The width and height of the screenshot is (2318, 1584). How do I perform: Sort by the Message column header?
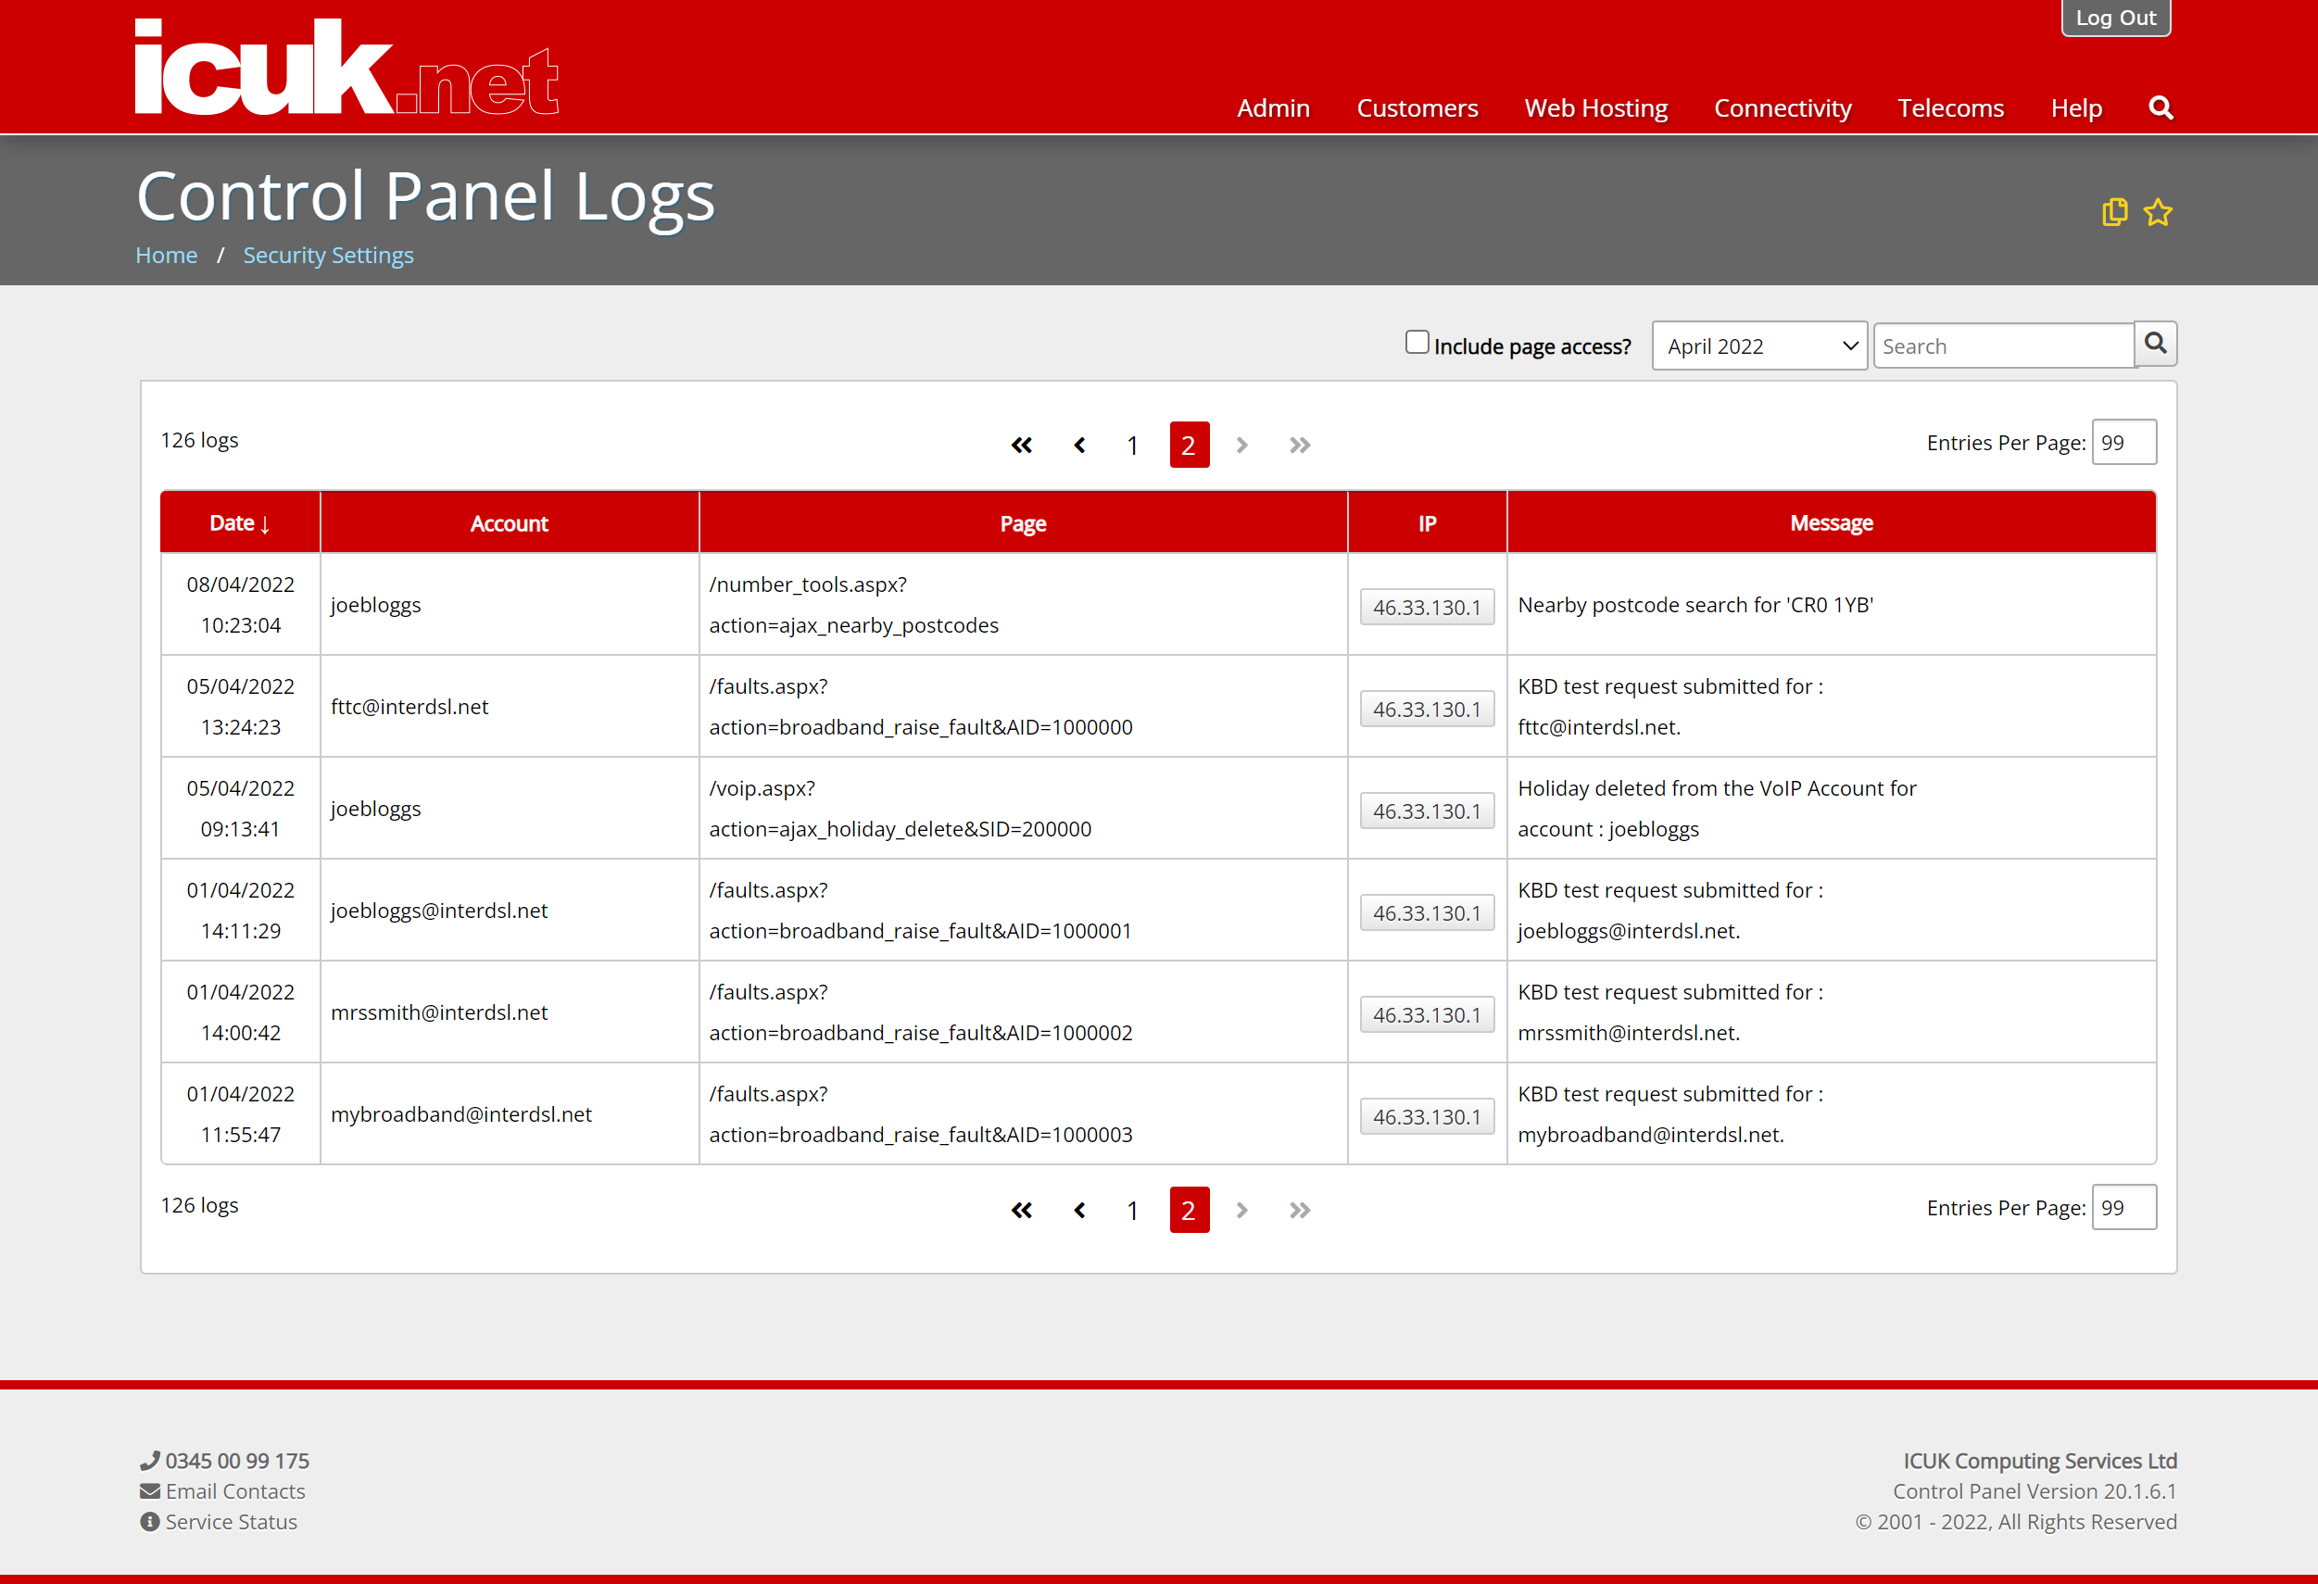pos(1831,522)
